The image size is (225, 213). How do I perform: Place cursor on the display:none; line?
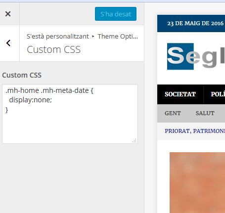point(31,100)
